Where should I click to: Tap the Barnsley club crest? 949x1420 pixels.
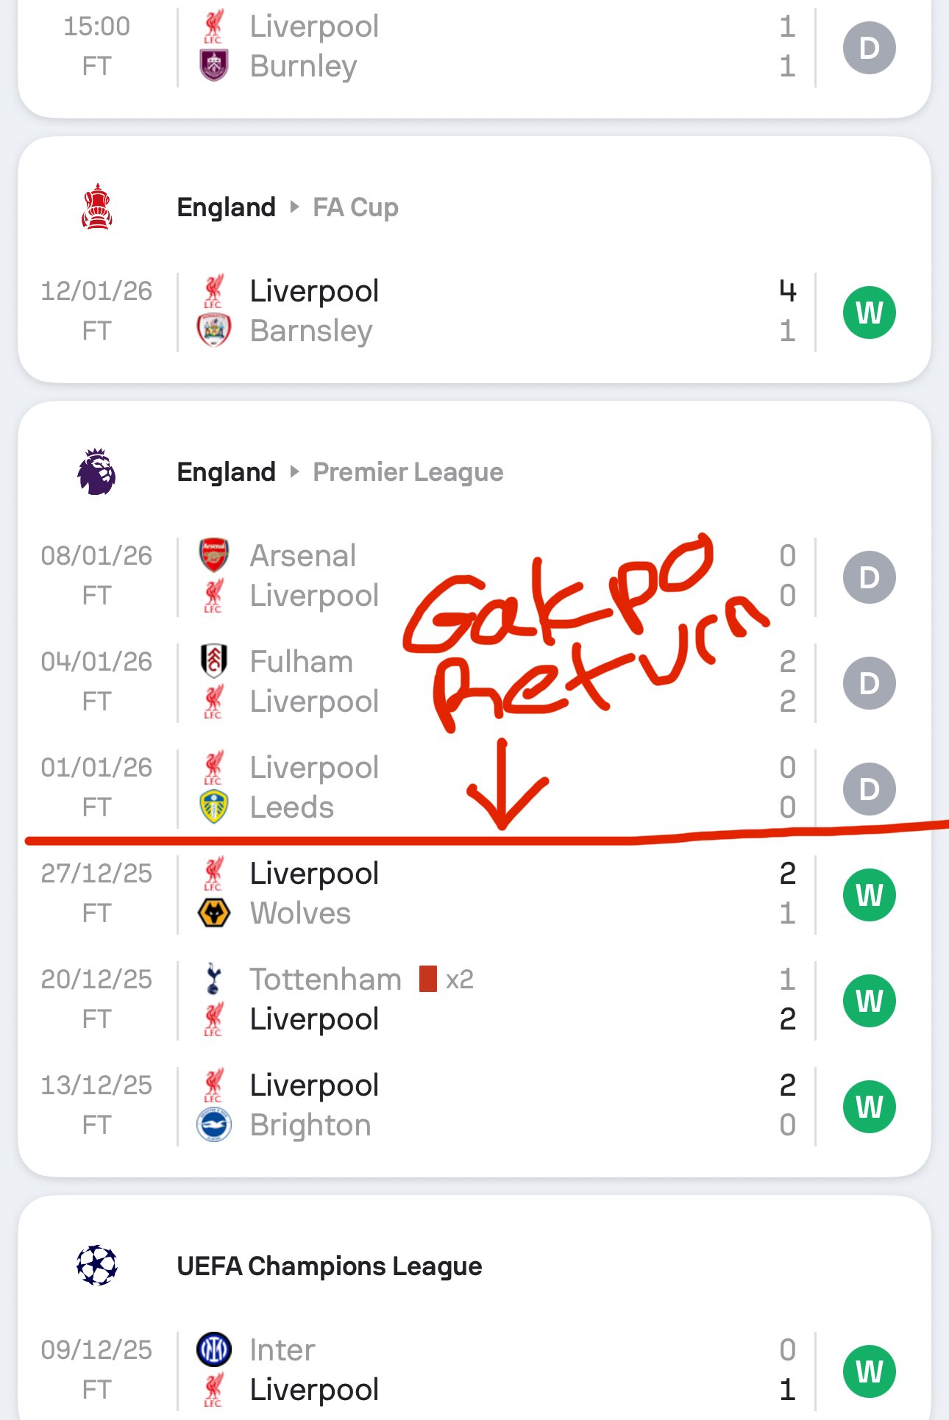click(213, 330)
